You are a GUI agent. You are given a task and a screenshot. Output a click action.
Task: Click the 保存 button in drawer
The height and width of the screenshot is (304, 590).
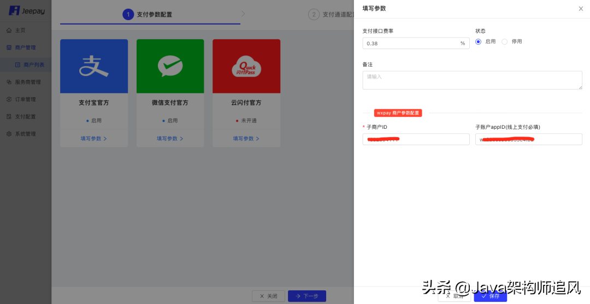click(x=490, y=296)
